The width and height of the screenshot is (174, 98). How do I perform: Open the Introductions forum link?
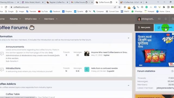click(x=13, y=68)
